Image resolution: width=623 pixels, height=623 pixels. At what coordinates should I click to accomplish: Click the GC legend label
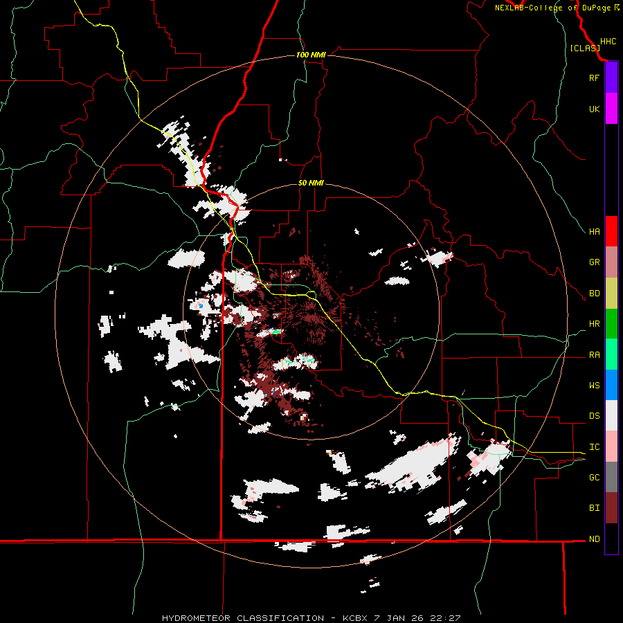click(594, 478)
